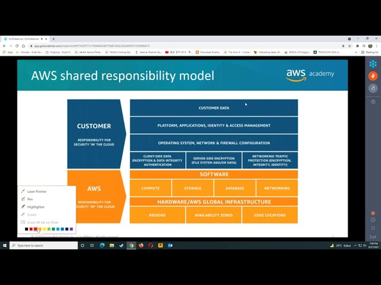The image size is (381, 285).
Task: Open the Chrome three-dot menu
Action: (x=377, y=46)
